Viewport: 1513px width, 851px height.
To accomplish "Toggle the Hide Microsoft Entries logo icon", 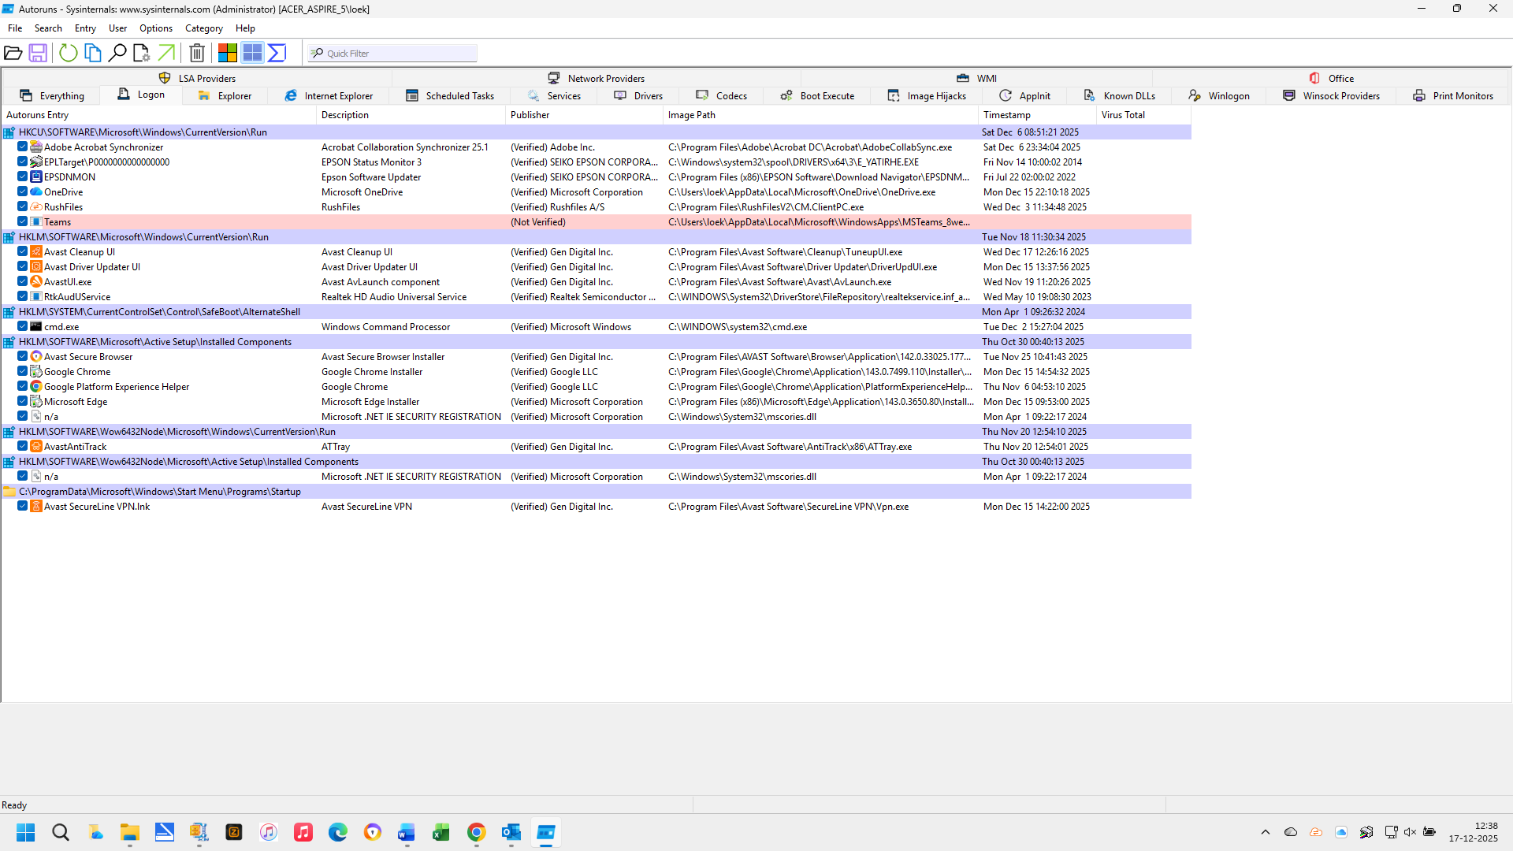I will coord(228,53).
